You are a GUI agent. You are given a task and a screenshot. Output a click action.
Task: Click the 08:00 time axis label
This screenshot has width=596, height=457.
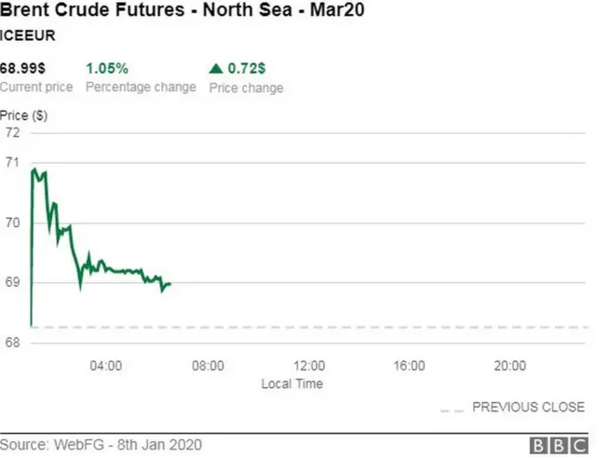pos(208,366)
